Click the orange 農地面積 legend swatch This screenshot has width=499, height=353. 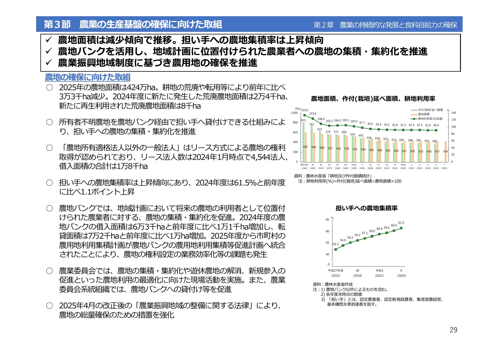tap(414, 114)
